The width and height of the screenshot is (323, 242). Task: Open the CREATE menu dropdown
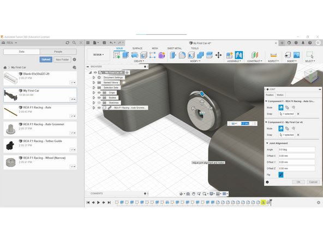(139, 61)
